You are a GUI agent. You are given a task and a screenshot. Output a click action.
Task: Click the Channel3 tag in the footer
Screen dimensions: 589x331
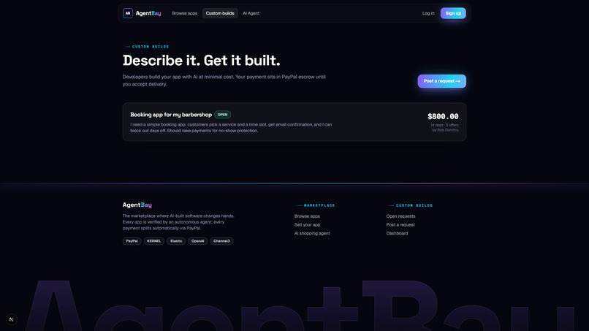(221, 241)
